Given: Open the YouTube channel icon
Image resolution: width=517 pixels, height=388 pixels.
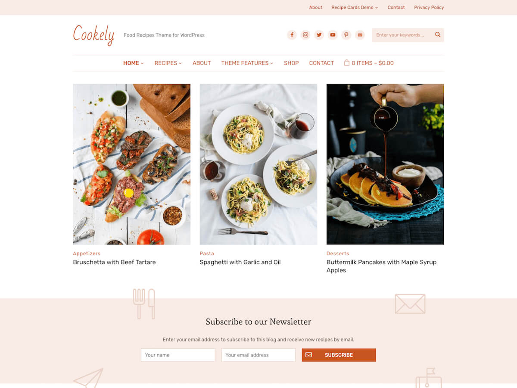Looking at the screenshot, I should (333, 35).
